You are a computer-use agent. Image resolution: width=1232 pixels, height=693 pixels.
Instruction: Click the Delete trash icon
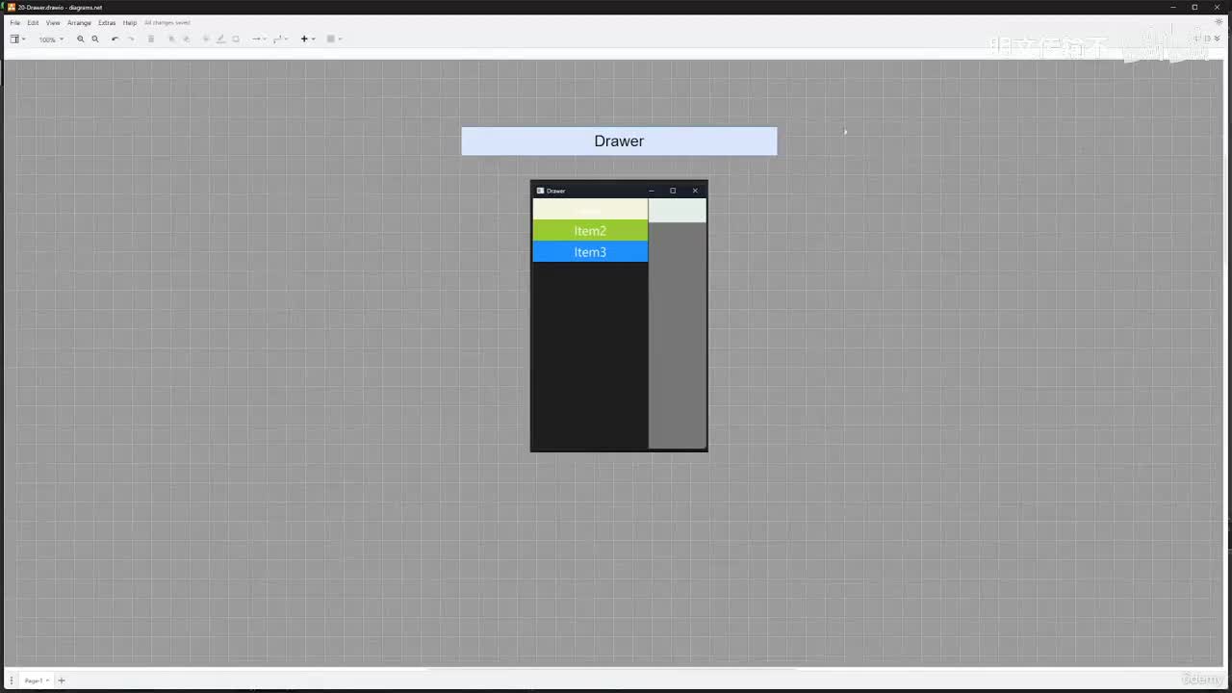(151, 39)
